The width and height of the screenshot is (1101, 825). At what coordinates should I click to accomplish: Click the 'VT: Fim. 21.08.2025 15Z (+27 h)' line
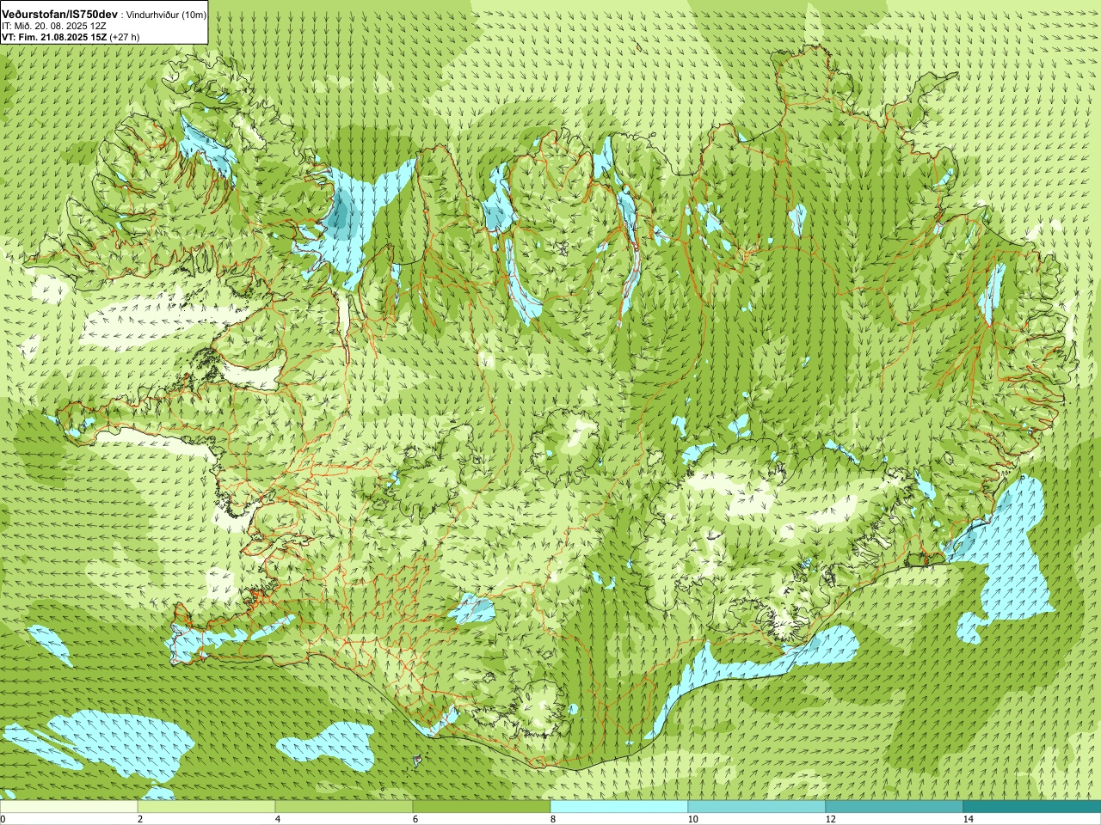point(71,37)
